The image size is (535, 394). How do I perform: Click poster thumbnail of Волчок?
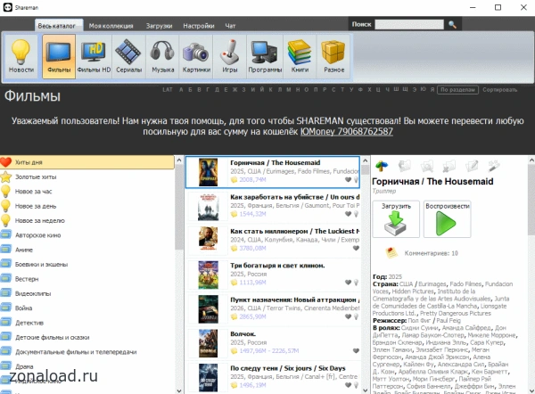(x=208, y=343)
